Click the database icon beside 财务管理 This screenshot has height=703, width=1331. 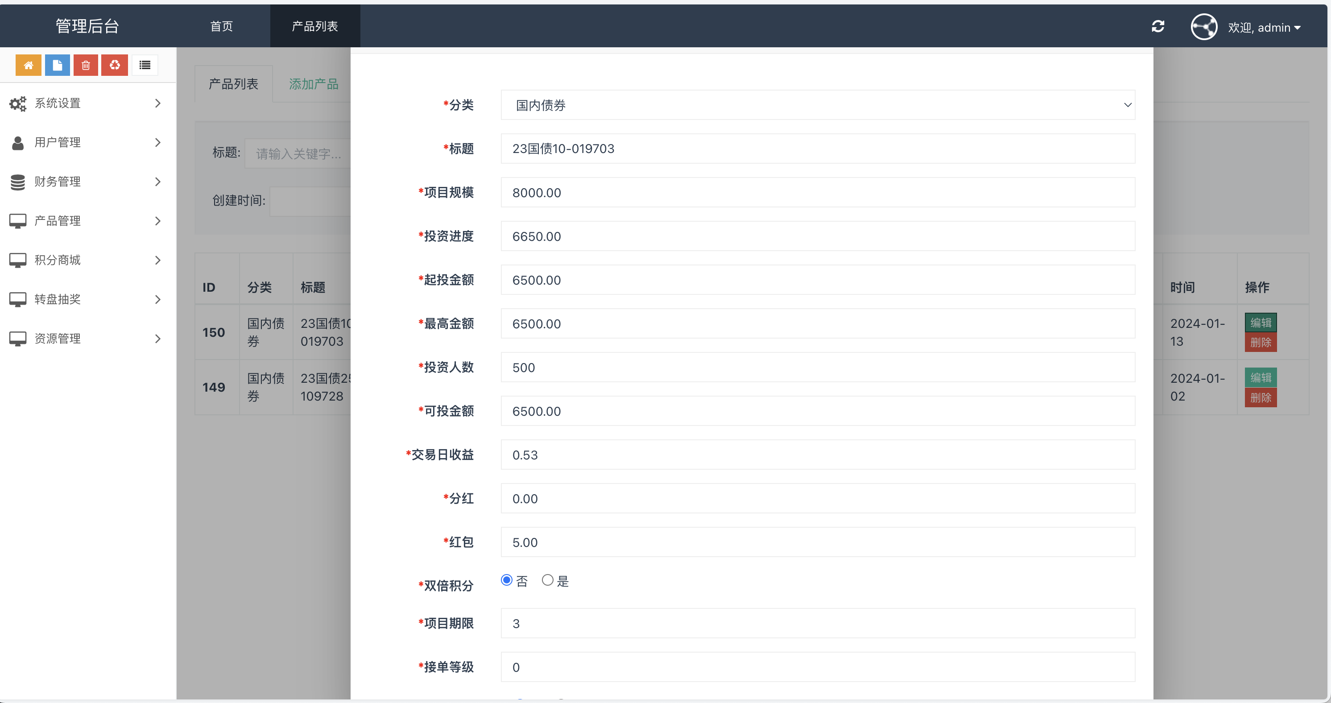point(18,182)
